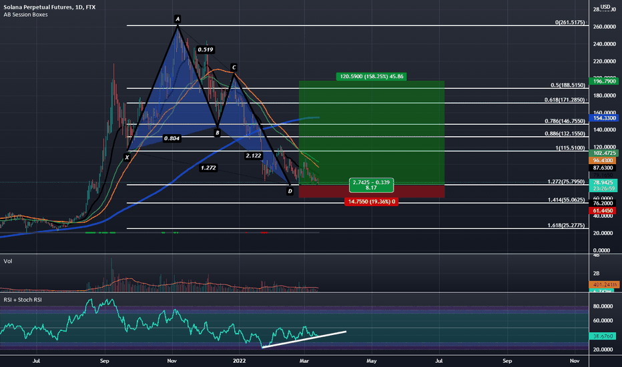The width and height of the screenshot is (622, 367).
Task: Click the May label on time axis
Action: pos(371,360)
